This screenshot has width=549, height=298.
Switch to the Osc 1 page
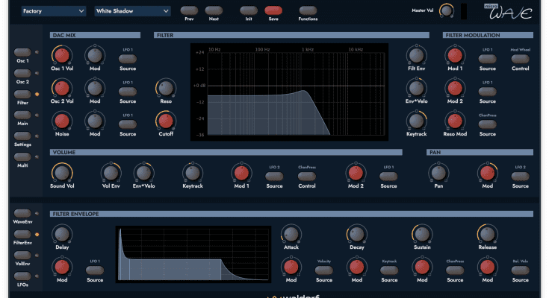pyautogui.click(x=22, y=54)
